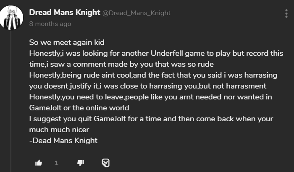Image resolution: width=294 pixels, height=172 pixels.
Task: Click the @Dread_Mans_Knight handle
Action: click(136, 13)
